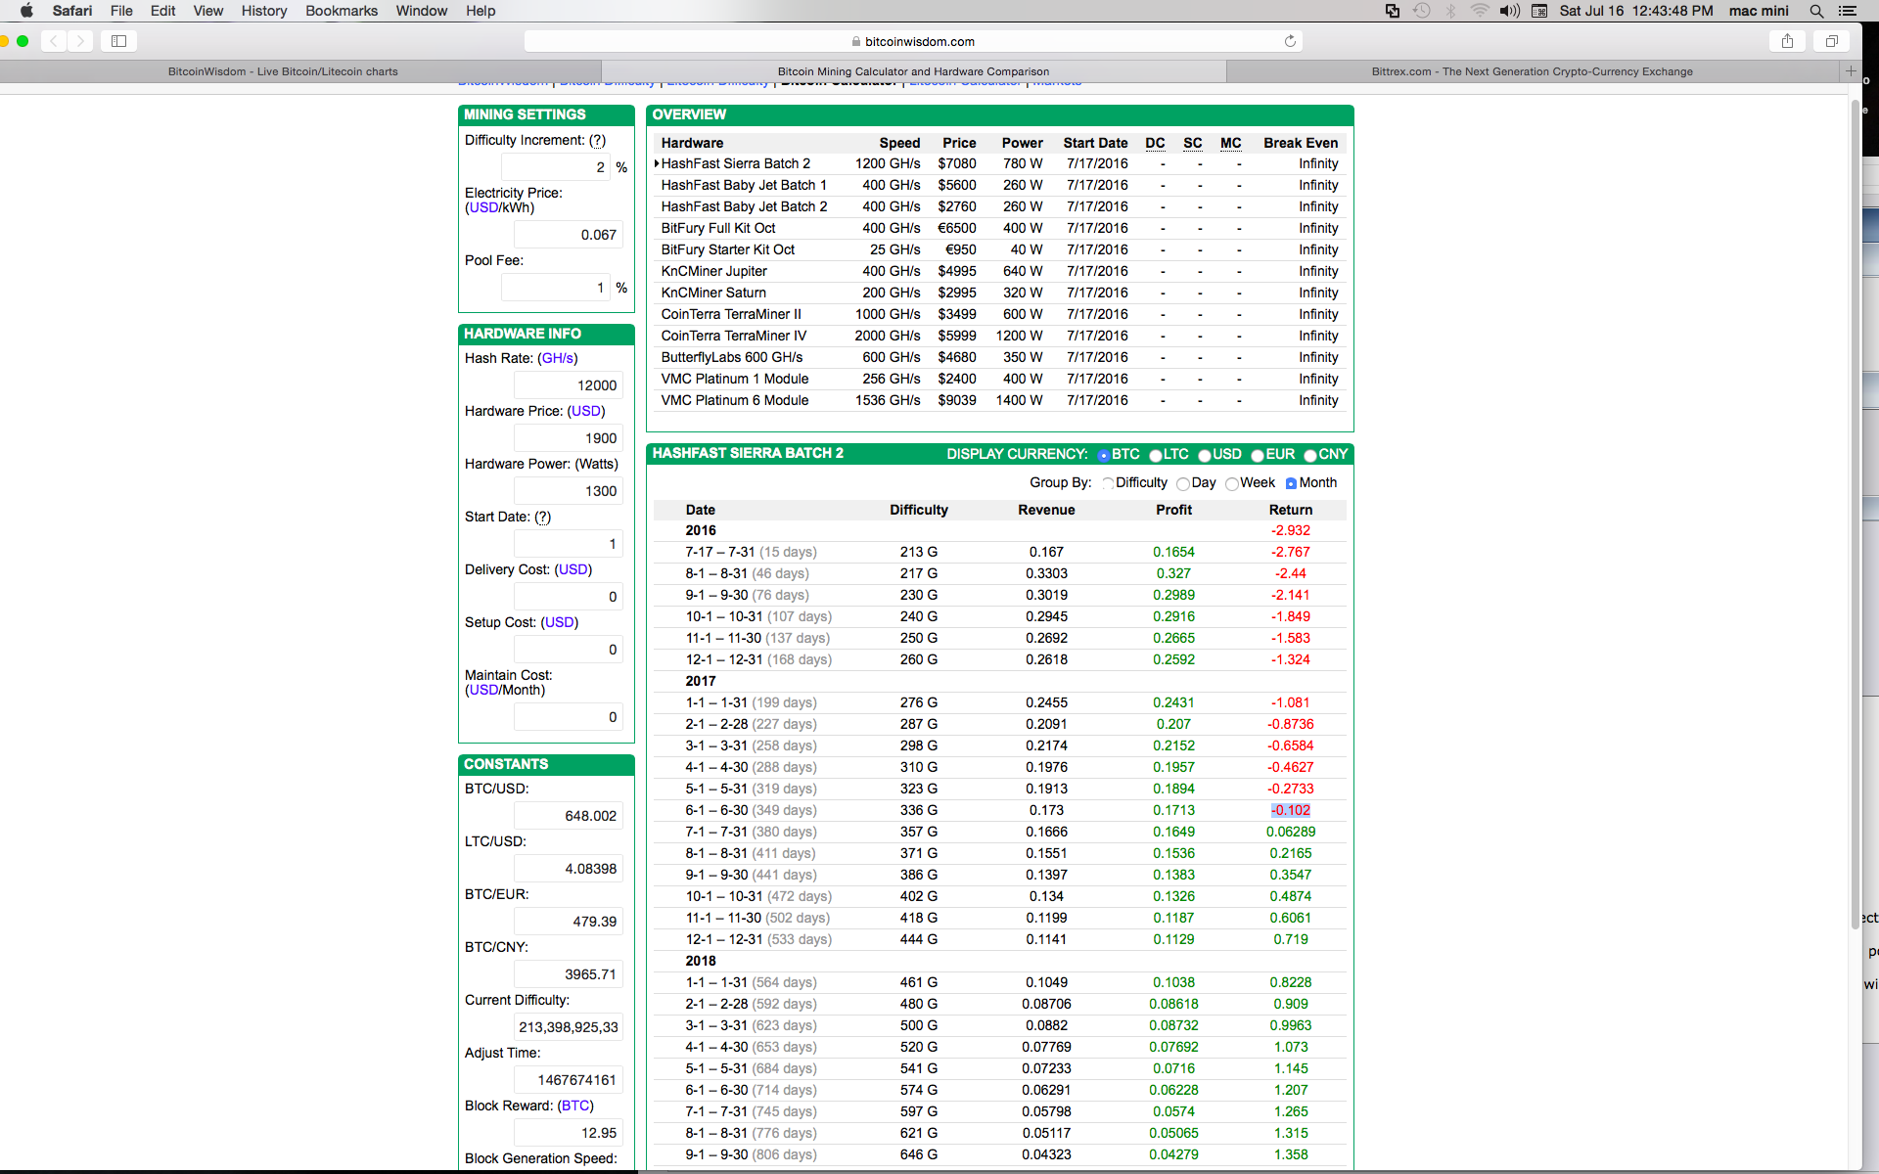This screenshot has width=1879, height=1174.
Task: Click the 0.06289 return value
Action: click(x=1291, y=832)
